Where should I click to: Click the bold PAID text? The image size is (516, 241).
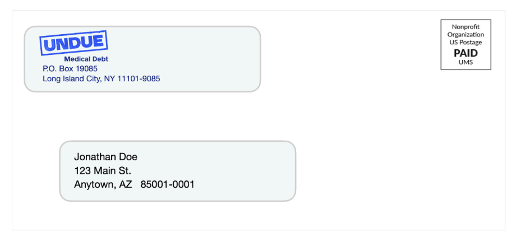[x=466, y=53]
